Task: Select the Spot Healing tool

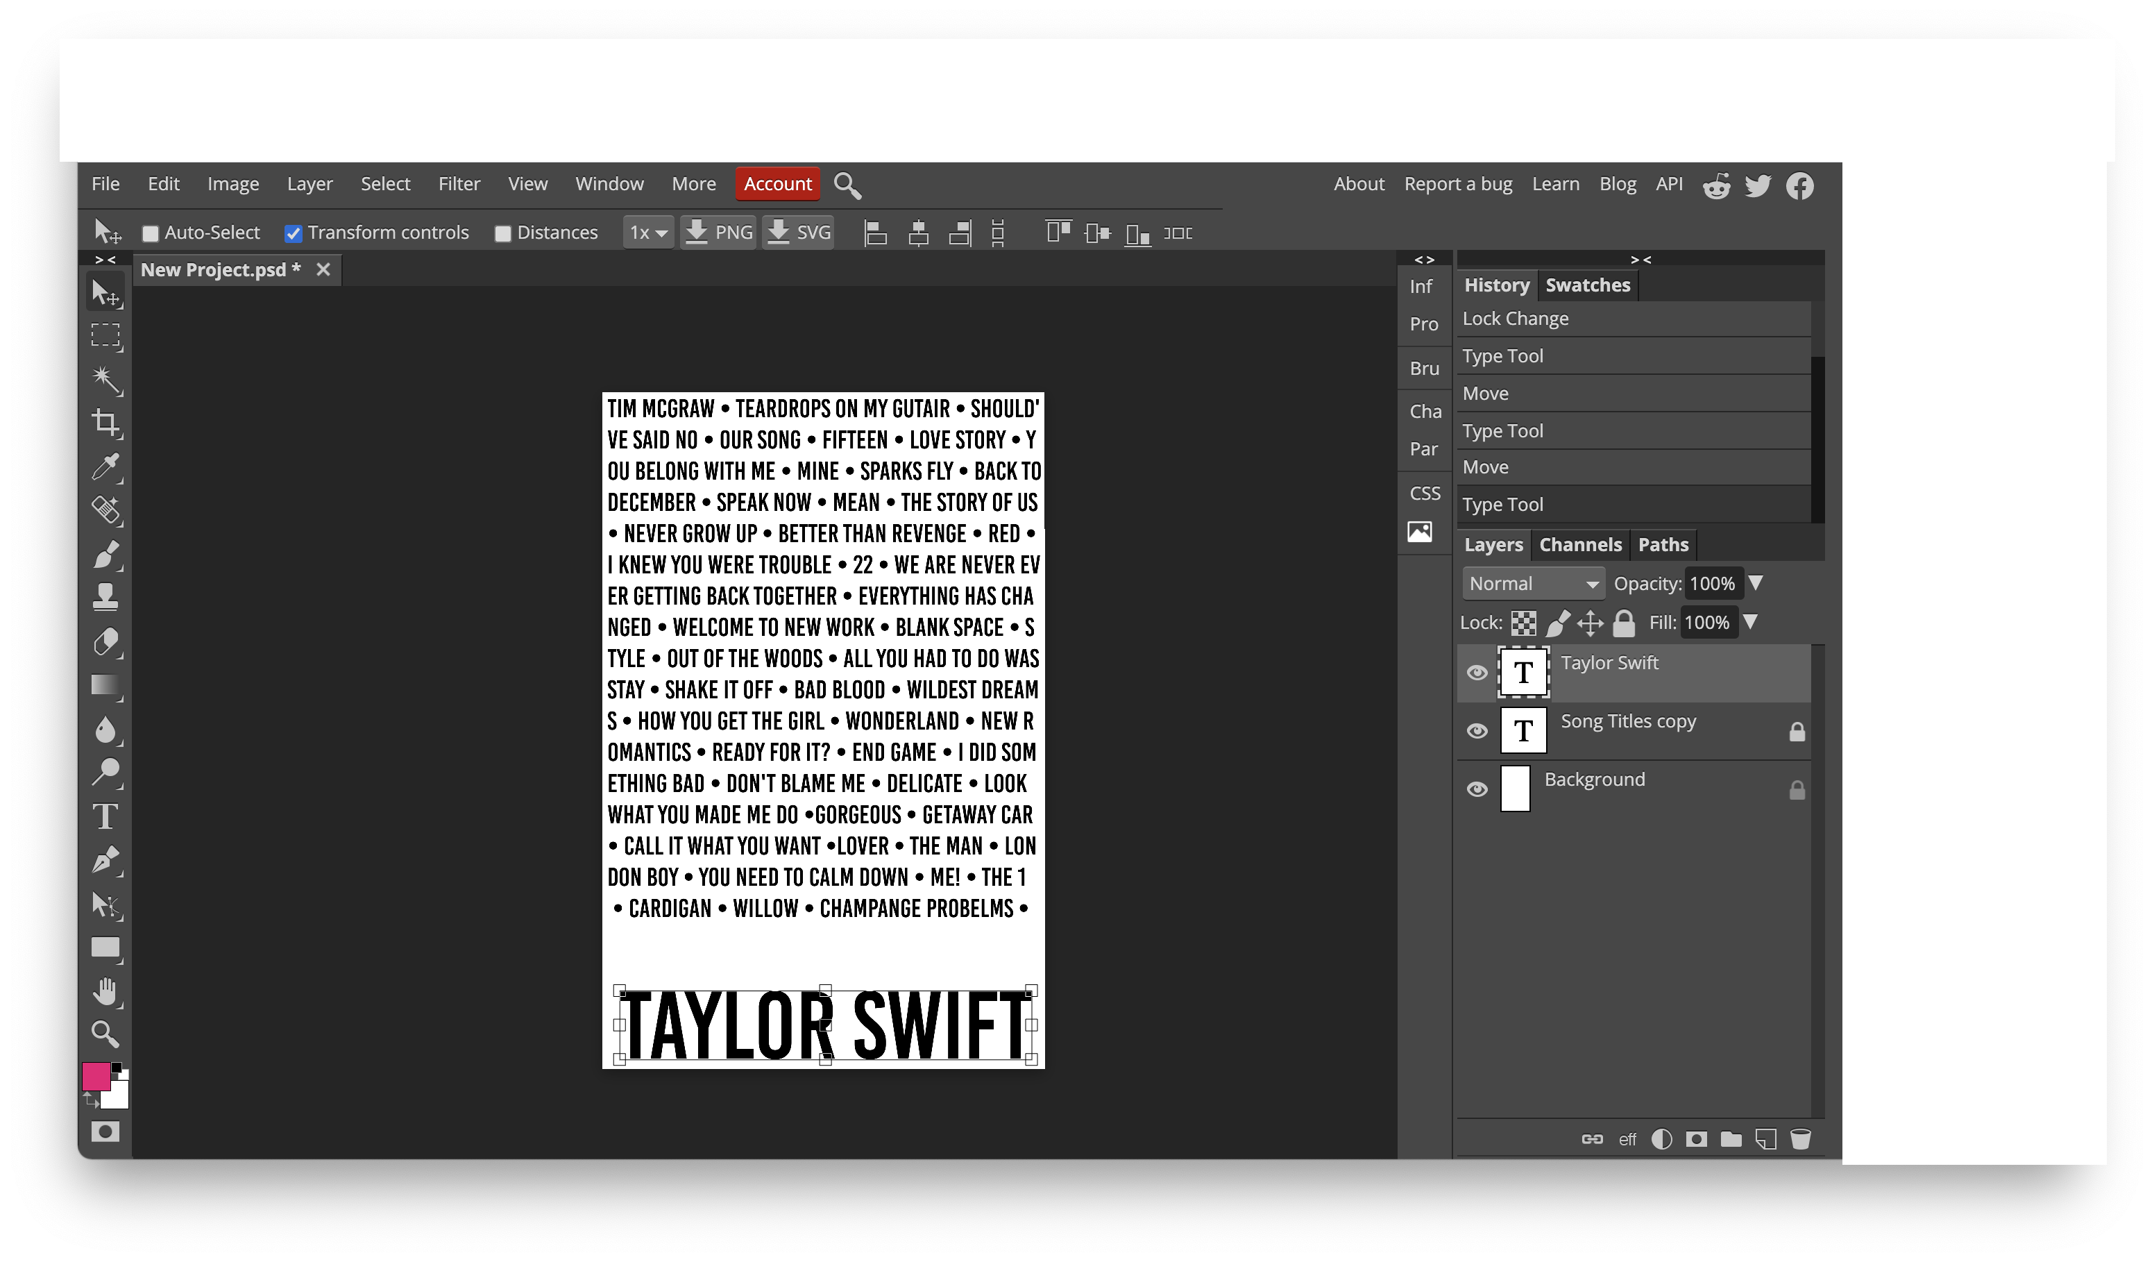Action: coord(106,510)
